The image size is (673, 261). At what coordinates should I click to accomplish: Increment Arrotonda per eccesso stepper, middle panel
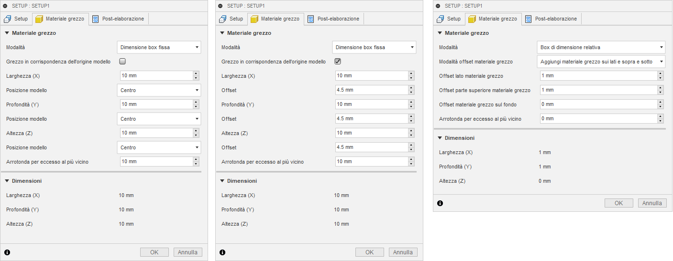tap(411, 159)
